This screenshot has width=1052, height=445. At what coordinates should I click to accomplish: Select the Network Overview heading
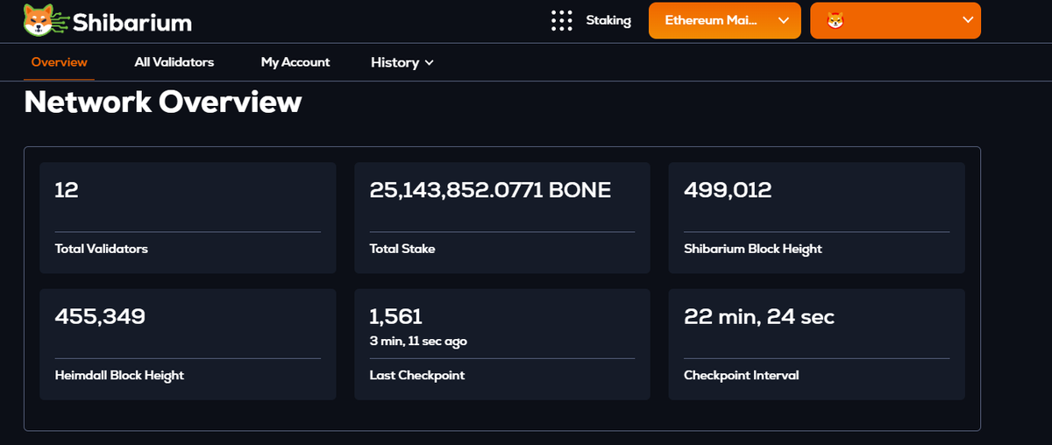(163, 102)
